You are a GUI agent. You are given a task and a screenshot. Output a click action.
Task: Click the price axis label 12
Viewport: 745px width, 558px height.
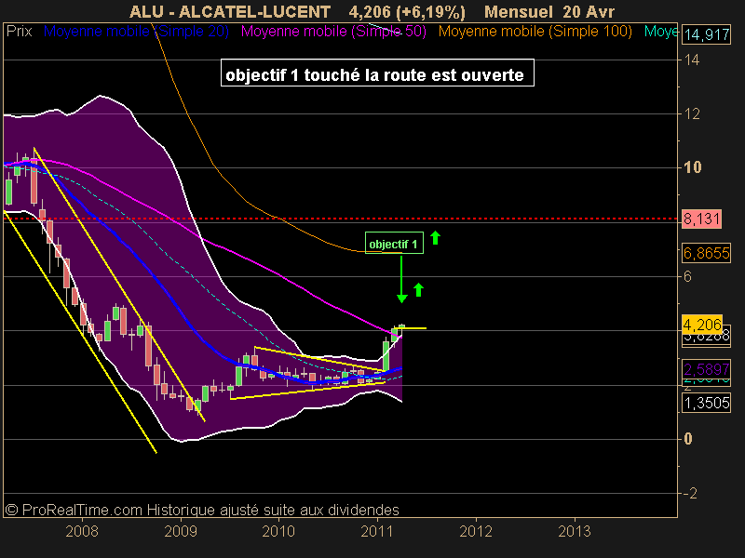[x=692, y=113]
